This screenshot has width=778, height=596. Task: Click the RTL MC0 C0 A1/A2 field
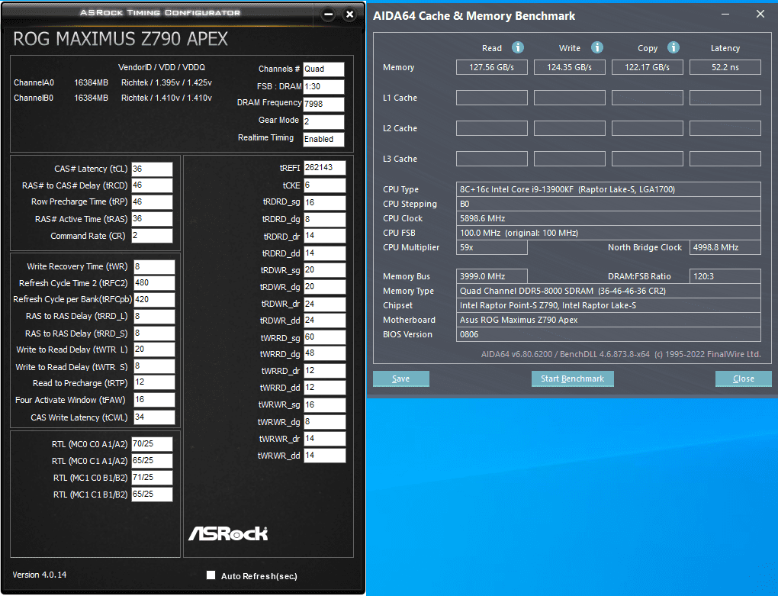pos(152,444)
